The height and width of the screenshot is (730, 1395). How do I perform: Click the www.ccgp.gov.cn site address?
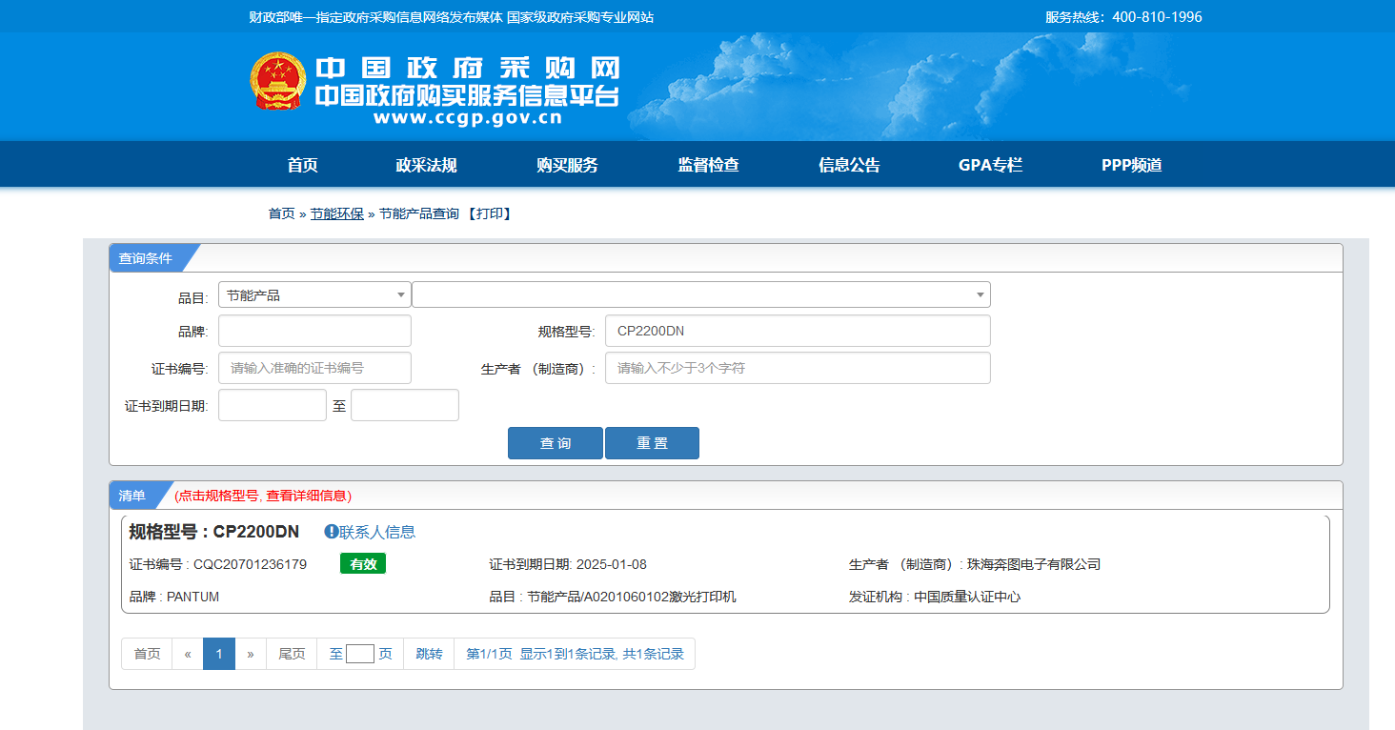(x=467, y=118)
